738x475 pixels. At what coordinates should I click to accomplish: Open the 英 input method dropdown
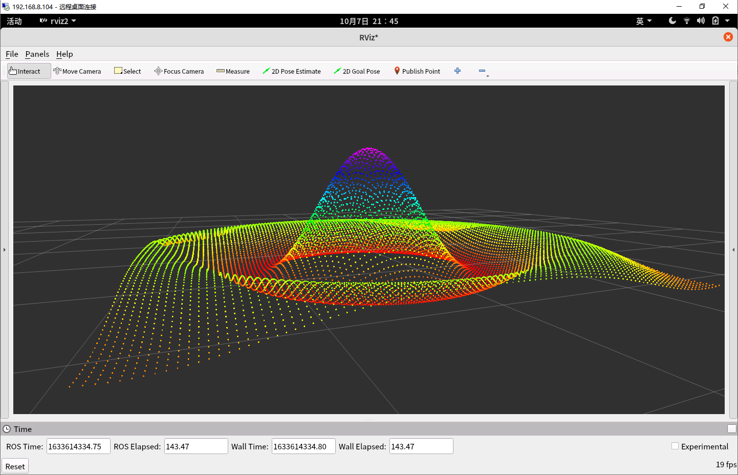coord(644,21)
